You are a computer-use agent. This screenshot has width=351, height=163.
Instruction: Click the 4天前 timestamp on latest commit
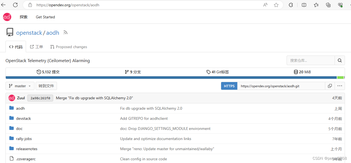[337, 98]
